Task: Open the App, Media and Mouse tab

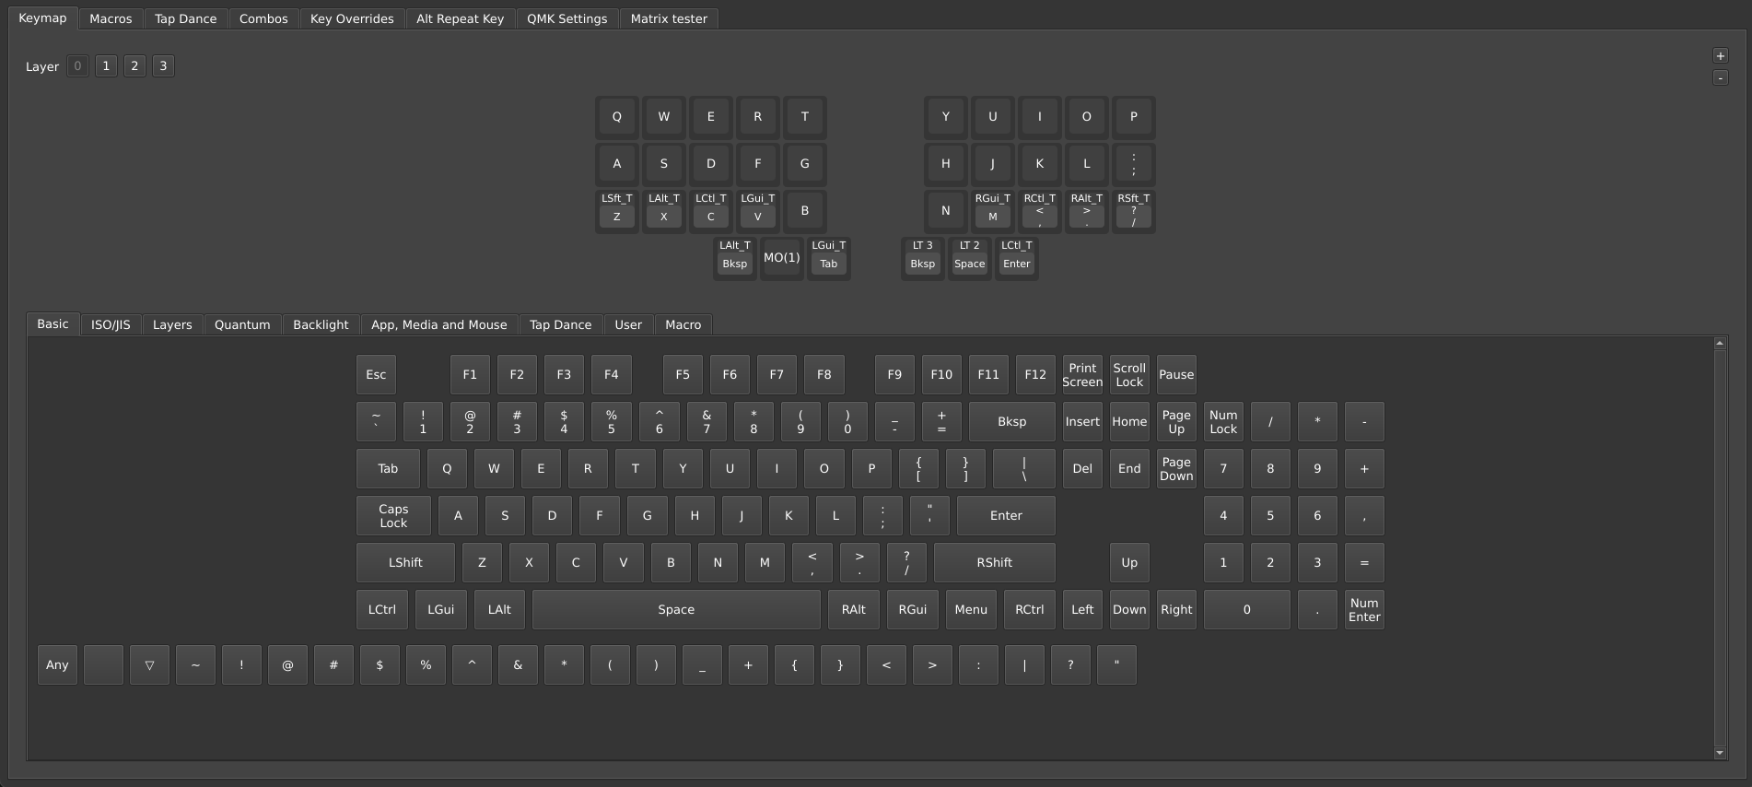Action: [x=438, y=324]
